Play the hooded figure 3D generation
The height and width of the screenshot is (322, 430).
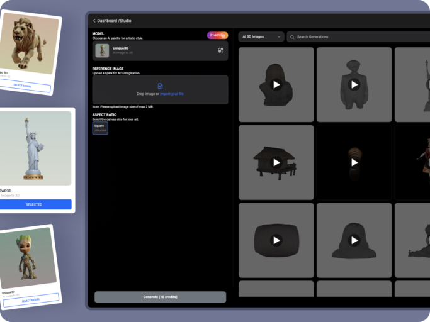coord(354,240)
